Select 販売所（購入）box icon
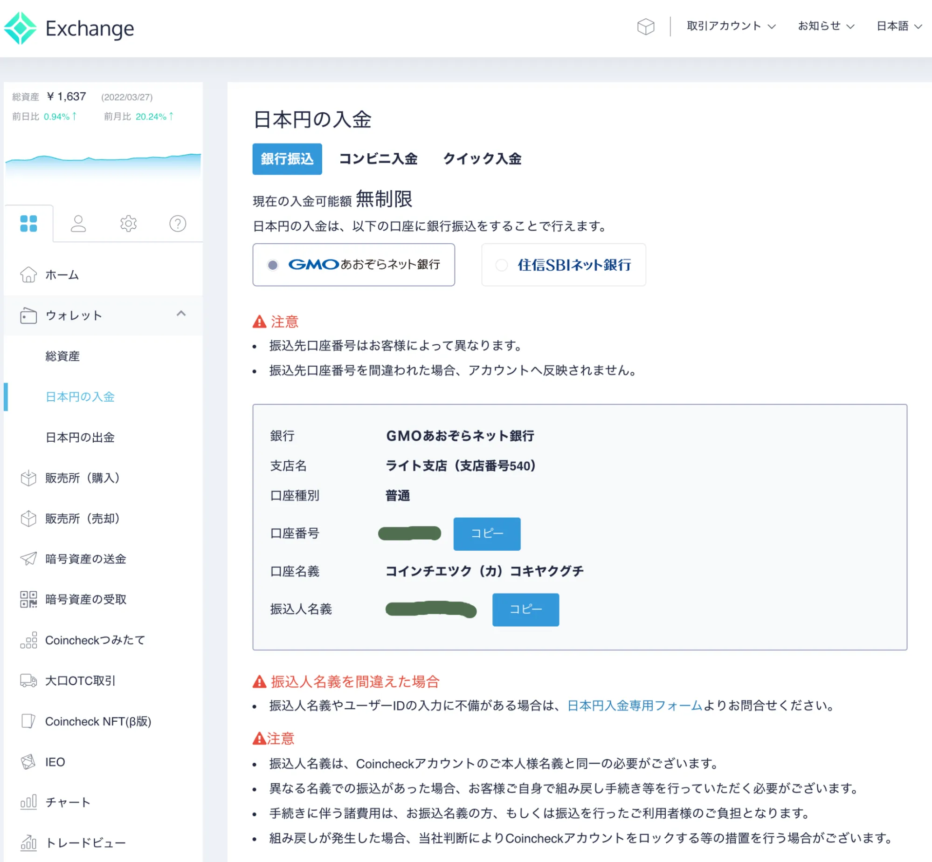 tap(28, 478)
